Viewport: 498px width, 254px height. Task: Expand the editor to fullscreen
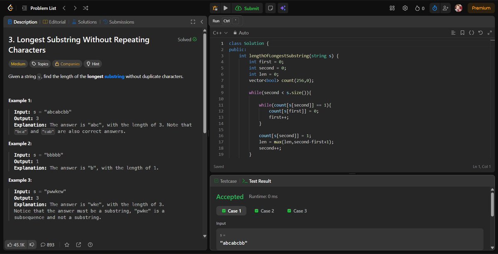[x=489, y=33]
